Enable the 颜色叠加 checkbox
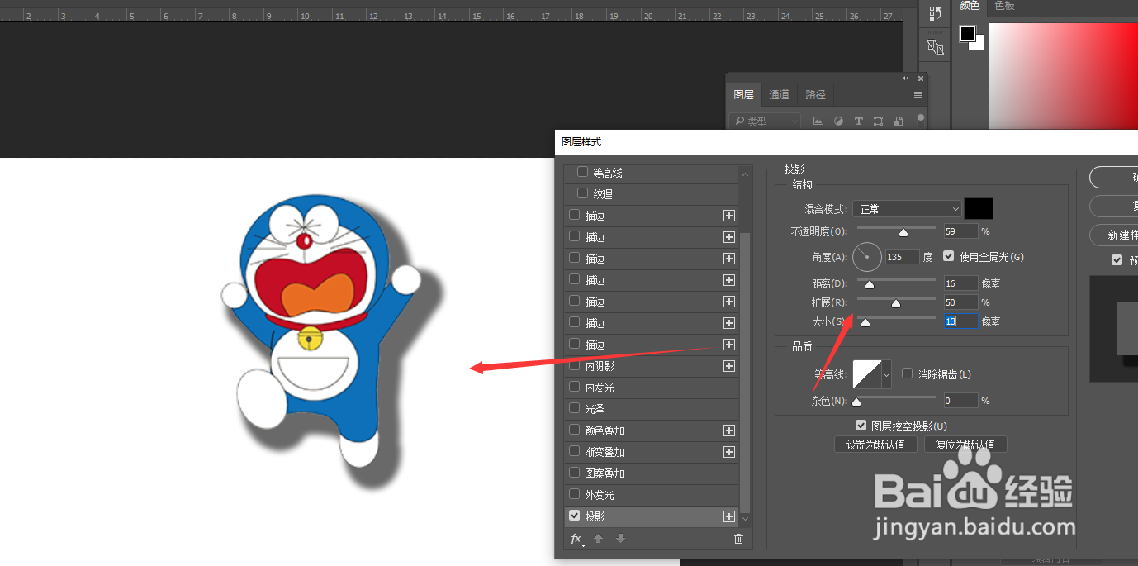Image resolution: width=1138 pixels, height=566 pixels. click(x=575, y=430)
